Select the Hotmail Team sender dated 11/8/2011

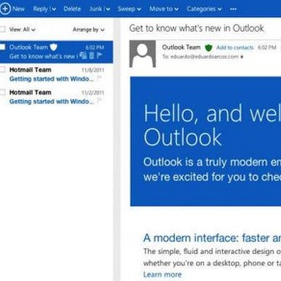pyautogui.click(x=30, y=70)
